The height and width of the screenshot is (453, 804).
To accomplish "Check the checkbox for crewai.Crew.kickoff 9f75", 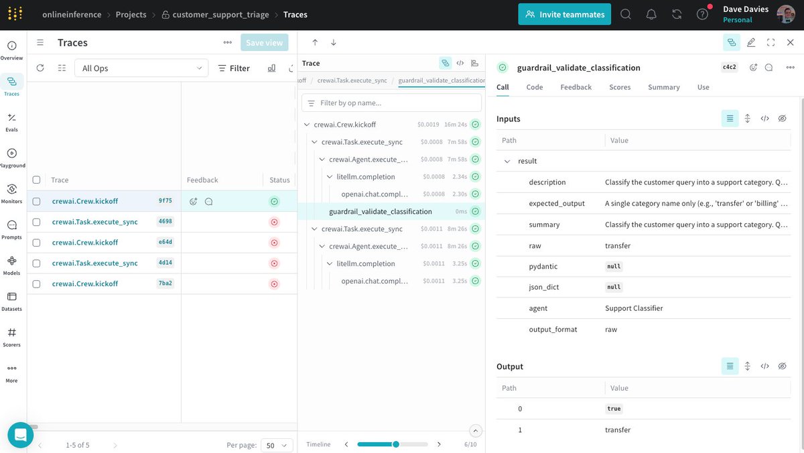I will pyautogui.click(x=37, y=201).
